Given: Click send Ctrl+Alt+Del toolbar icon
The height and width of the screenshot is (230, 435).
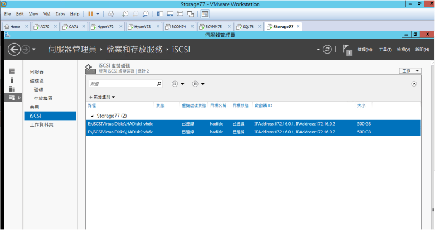Looking at the screenshot, I should pos(110,13).
